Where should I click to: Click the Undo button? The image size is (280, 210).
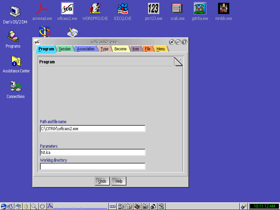point(102,181)
